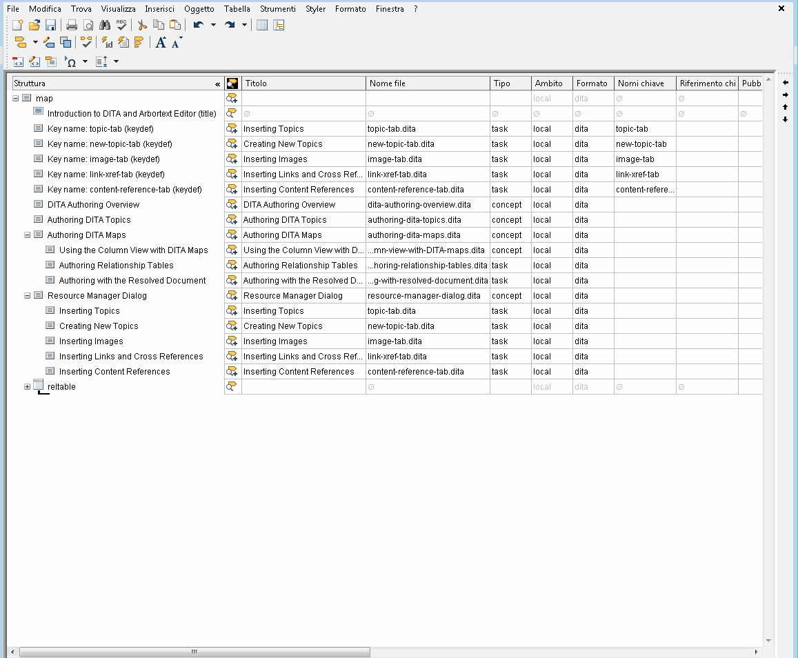Click the lightning id generate icon
798x658 pixels.
(107, 42)
